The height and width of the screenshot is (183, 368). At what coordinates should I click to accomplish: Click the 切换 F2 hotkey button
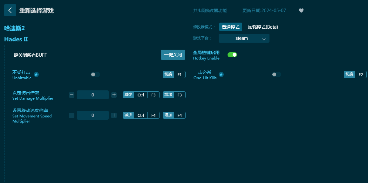click(x=355, y=74)
